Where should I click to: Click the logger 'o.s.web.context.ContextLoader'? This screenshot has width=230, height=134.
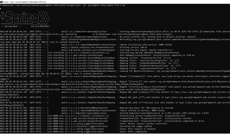pyautogui.click(x=86, y=55)
